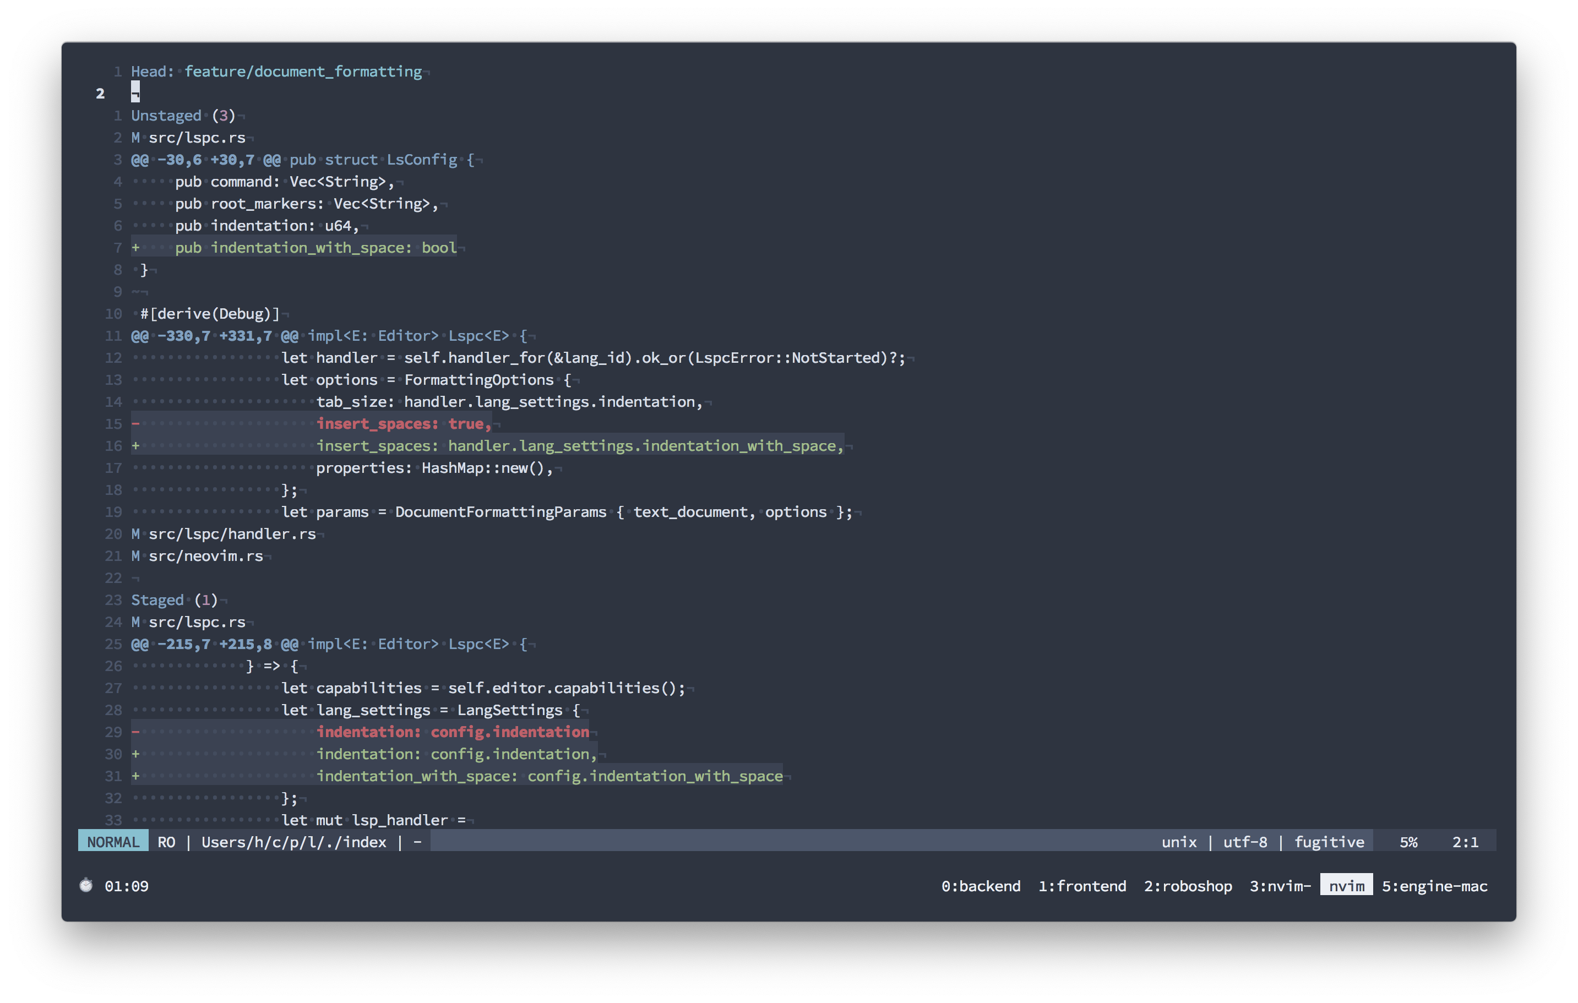Collapse the unstaged src/lspc.rs diff
Viewport: 1578px width, 1003px height.
188,138
